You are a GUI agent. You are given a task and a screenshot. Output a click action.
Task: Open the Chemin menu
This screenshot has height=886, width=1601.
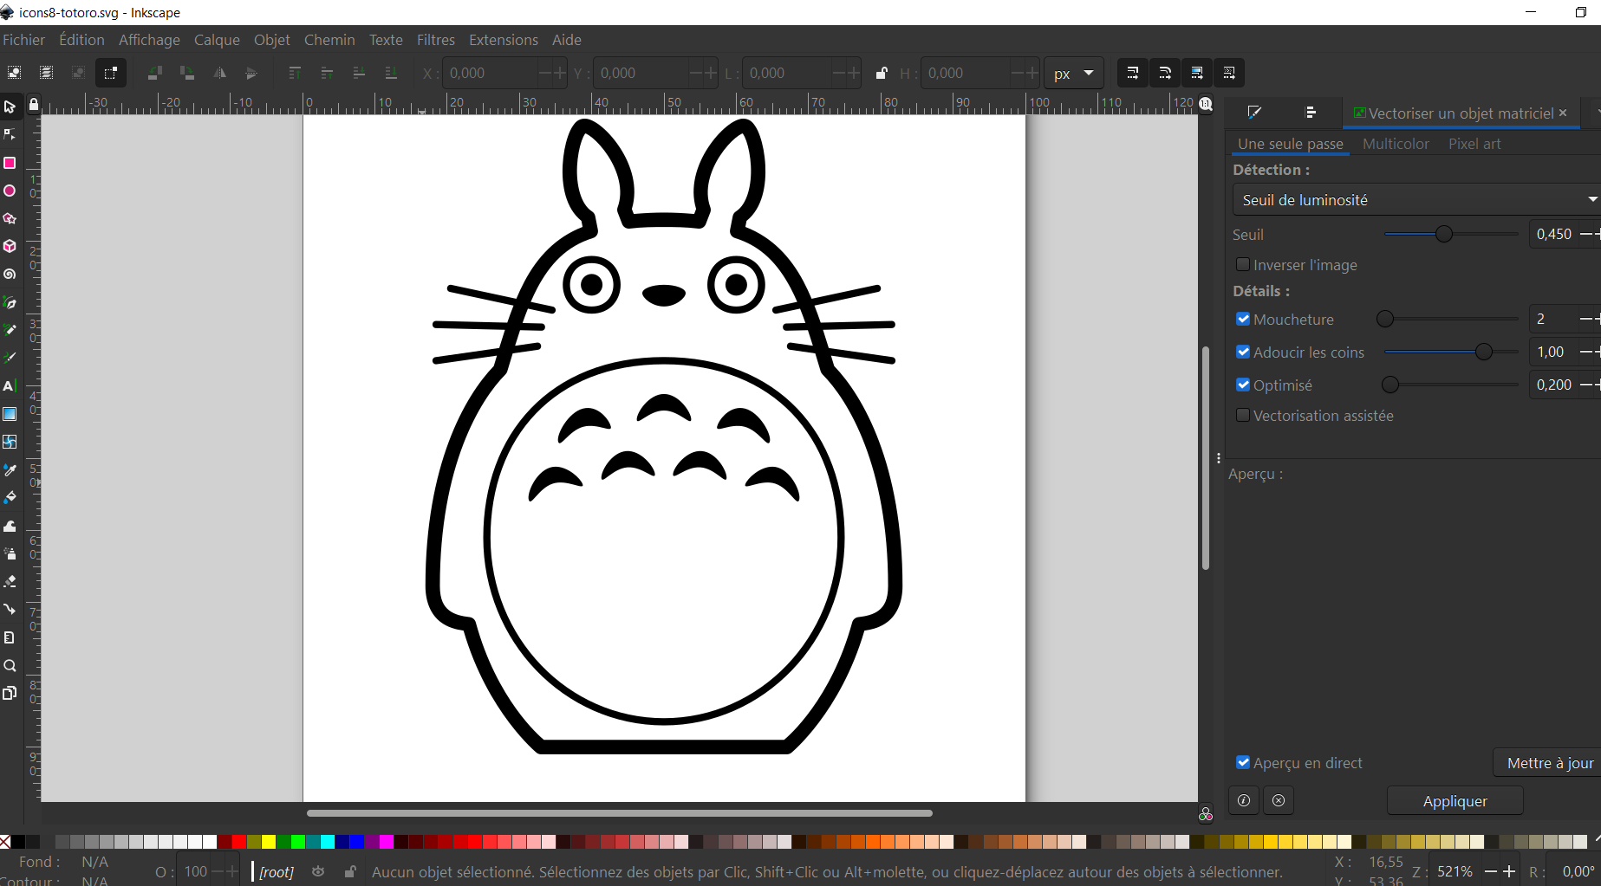coord(329,40)
